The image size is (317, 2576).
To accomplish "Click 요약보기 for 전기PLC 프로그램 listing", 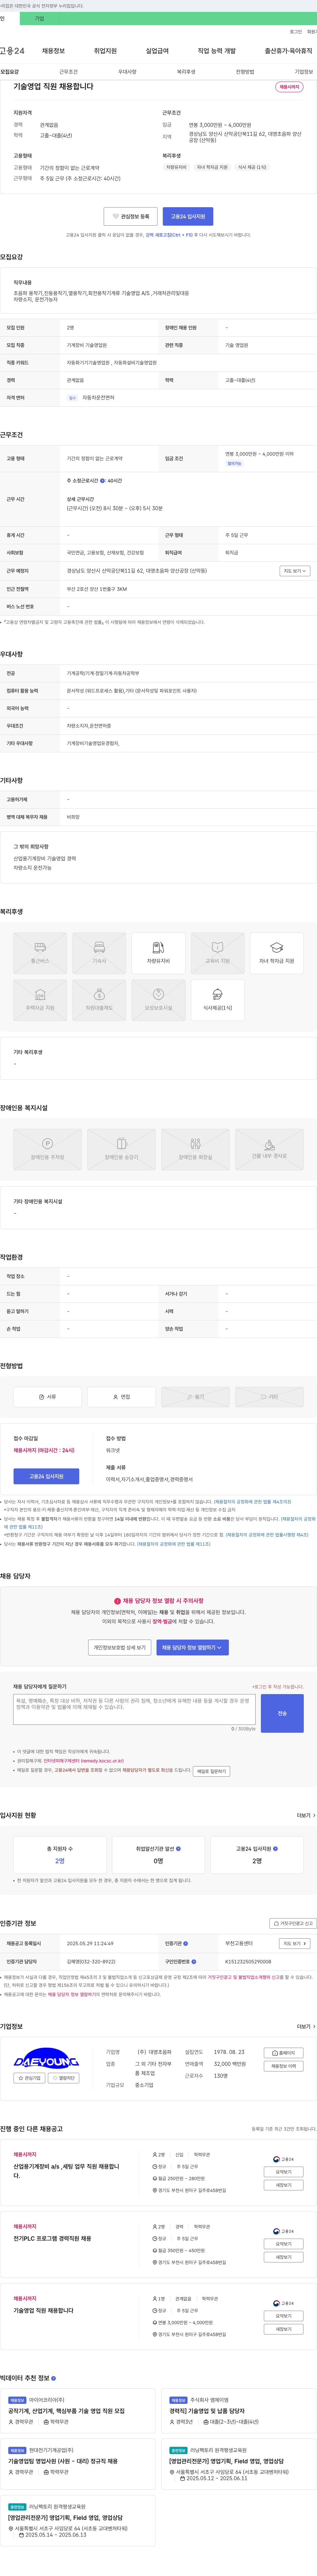I will [284, 2244].
